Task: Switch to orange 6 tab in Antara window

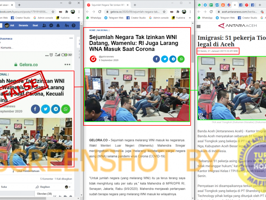Action: [x=223, y=5]
